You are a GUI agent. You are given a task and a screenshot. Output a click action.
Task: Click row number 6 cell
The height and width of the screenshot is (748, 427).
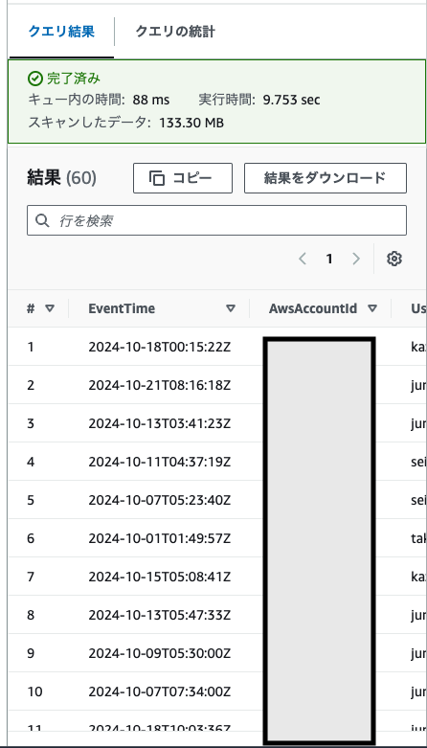pyautogui.click(x=31, y=538)
